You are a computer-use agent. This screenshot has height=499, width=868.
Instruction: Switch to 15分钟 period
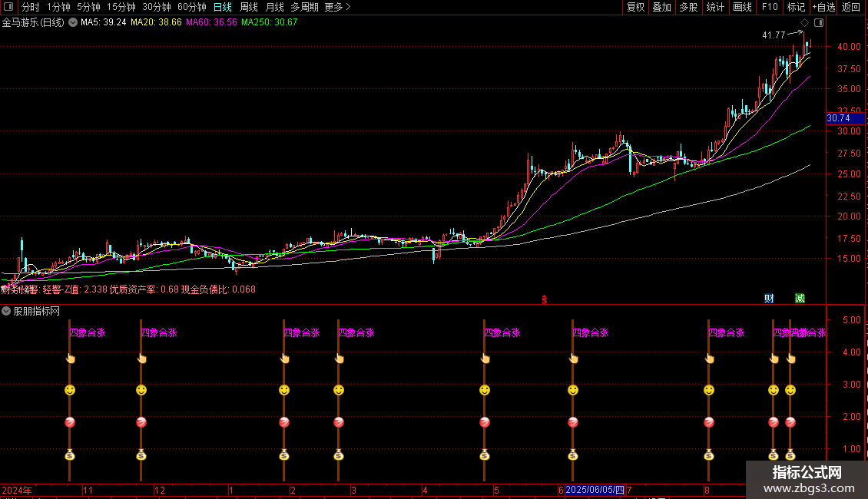coord(121,7)
